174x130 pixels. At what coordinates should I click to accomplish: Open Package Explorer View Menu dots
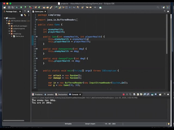point(29,15)
